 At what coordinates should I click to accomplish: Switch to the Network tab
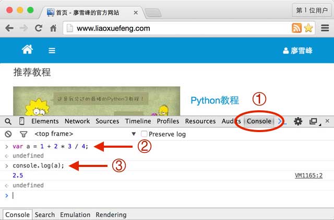77,121
